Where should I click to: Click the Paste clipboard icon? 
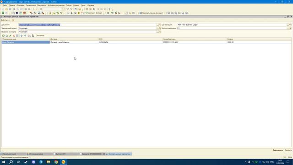(x=22, y=9)
